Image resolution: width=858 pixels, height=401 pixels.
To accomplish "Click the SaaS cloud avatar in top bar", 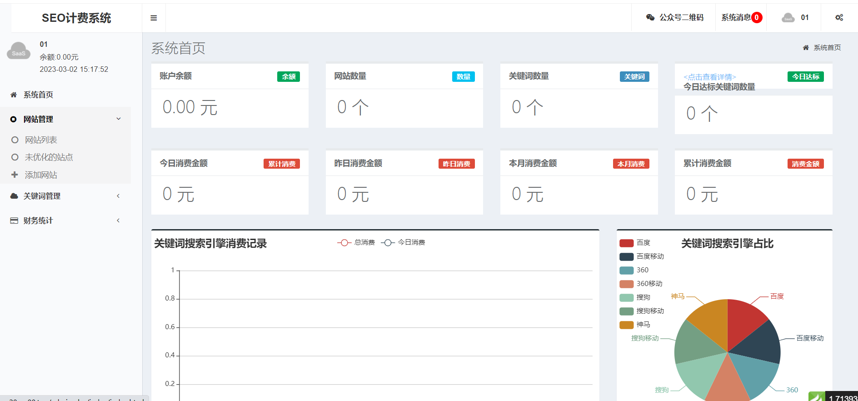I will (788, 17).
